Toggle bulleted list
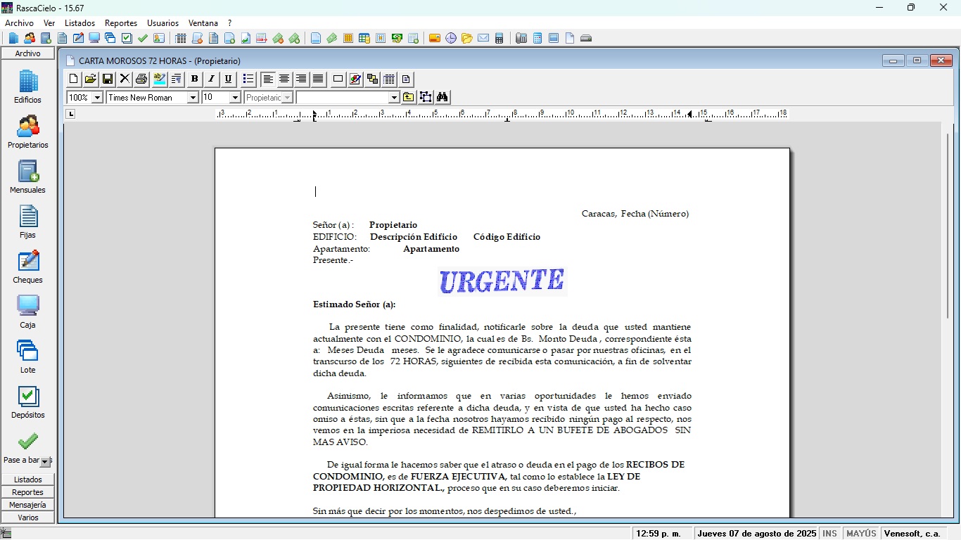Screen dimensions: 961x540 point(248,79)
